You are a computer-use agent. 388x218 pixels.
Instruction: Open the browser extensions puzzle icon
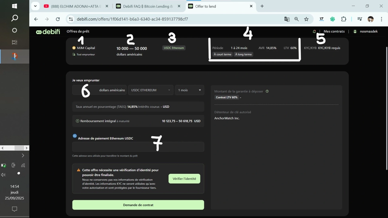point(343,19)
